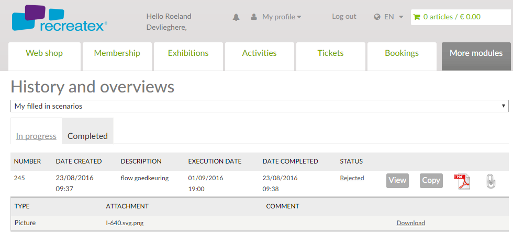Open the My filled in scenarios dropdown

(260, 106)
